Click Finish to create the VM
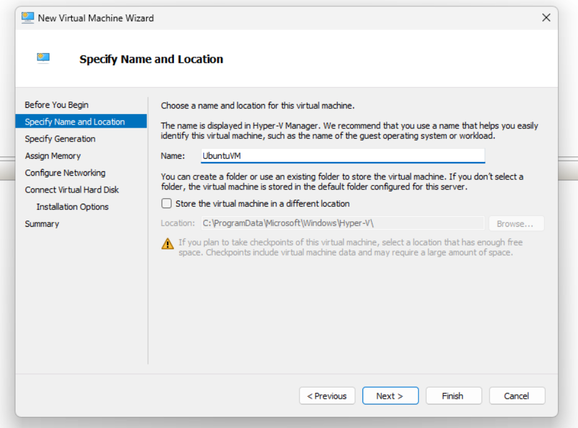The width and height of the screenshot is (578, 428). pyautogui.click(x=453, y=396)
